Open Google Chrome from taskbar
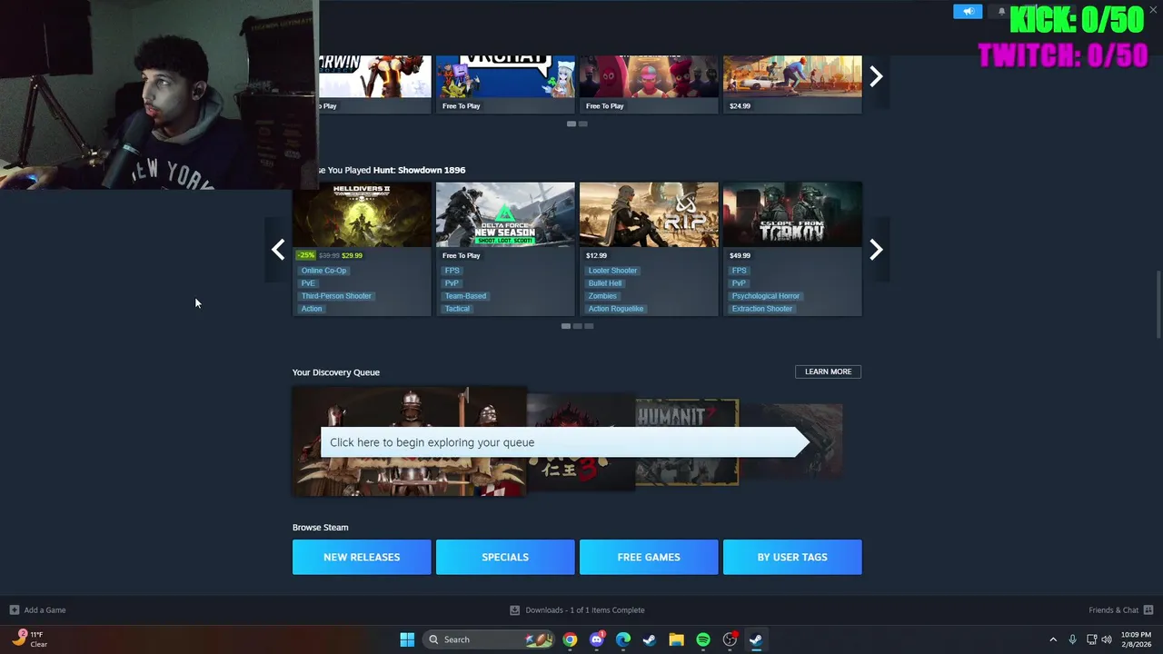The width and height of the screenshot is (1163, 654). point(570,639)
